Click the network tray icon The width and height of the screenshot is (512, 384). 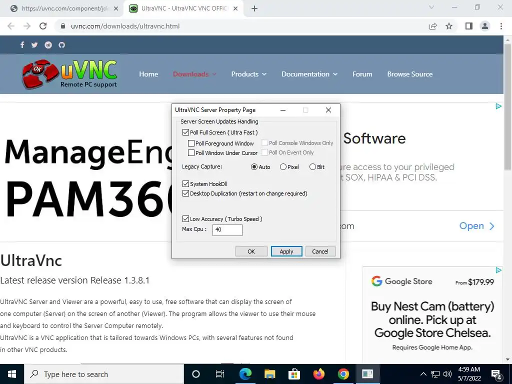pyautogui.click(x=435, y=374)
